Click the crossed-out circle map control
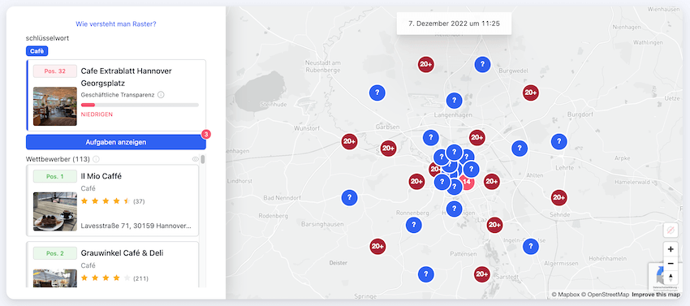Screen dimensions: 690x306 [671, 230]
